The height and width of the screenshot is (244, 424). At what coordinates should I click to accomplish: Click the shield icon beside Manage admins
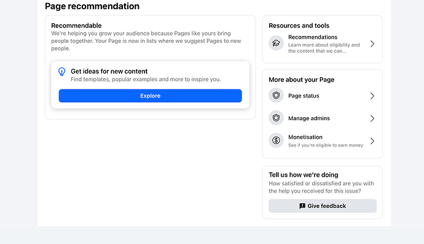(276, 118)
